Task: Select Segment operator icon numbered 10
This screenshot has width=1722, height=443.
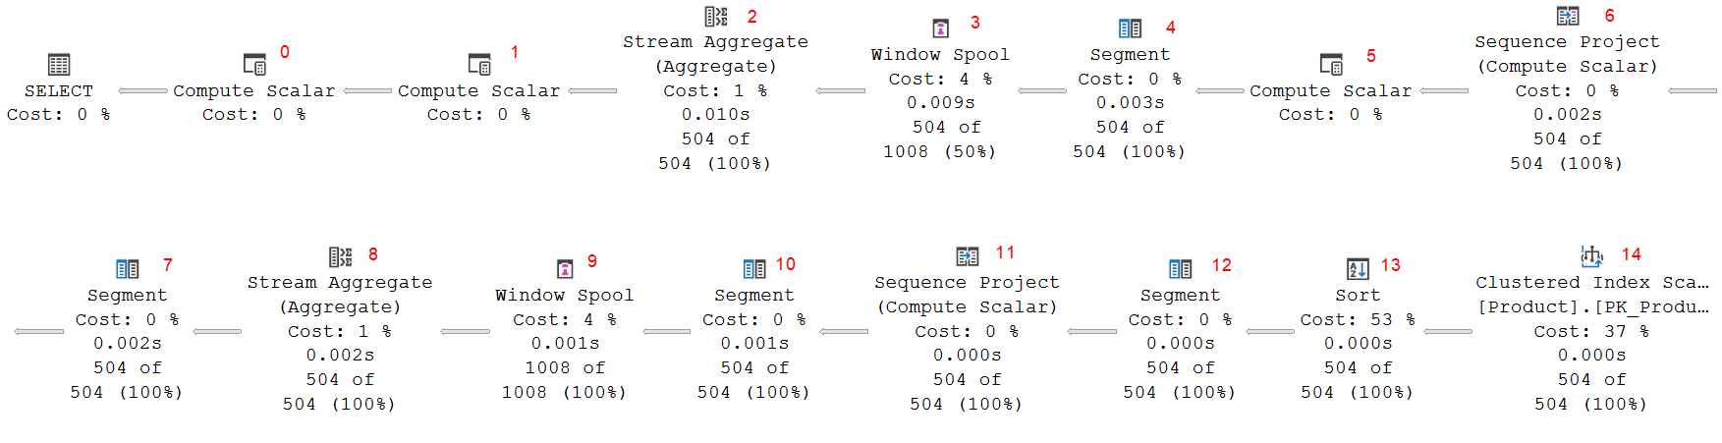Action: [x=754, y=269]
